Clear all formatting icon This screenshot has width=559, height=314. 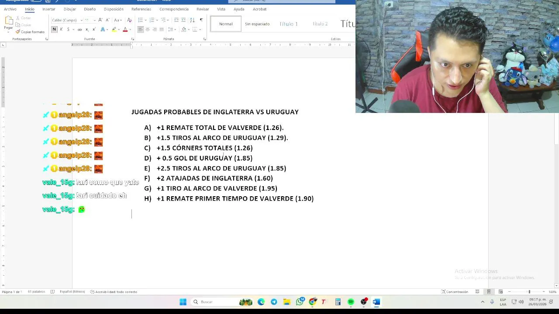(x=129, y=20)
